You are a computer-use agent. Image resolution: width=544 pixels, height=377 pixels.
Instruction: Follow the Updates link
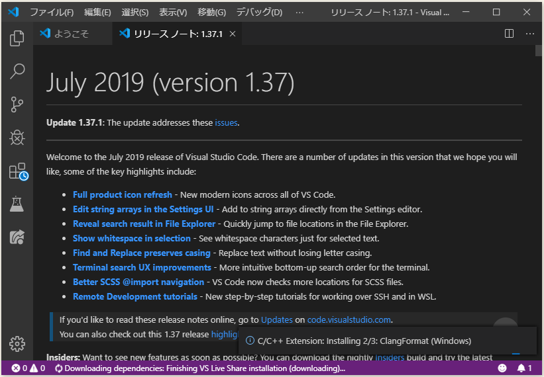pyautogui.click(x=277, y=319)
